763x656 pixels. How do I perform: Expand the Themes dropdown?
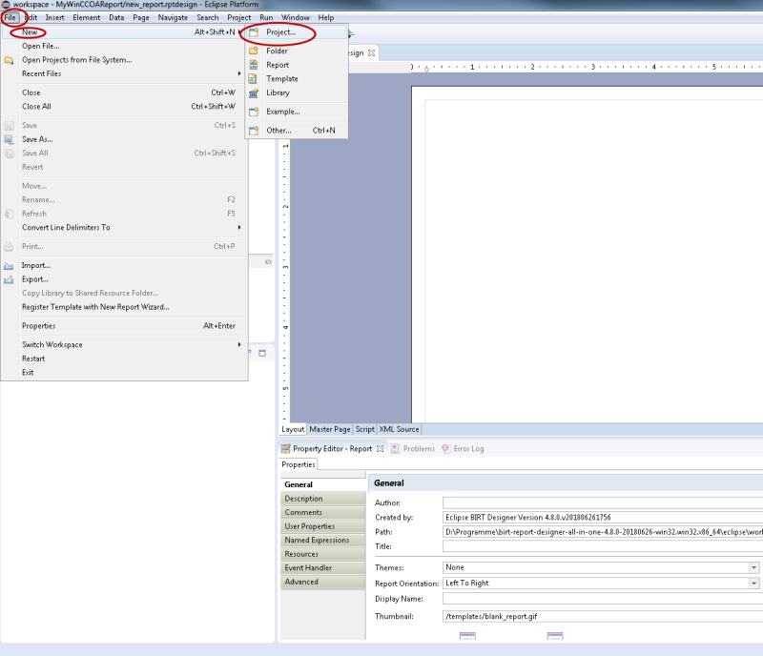click(753, 567)
